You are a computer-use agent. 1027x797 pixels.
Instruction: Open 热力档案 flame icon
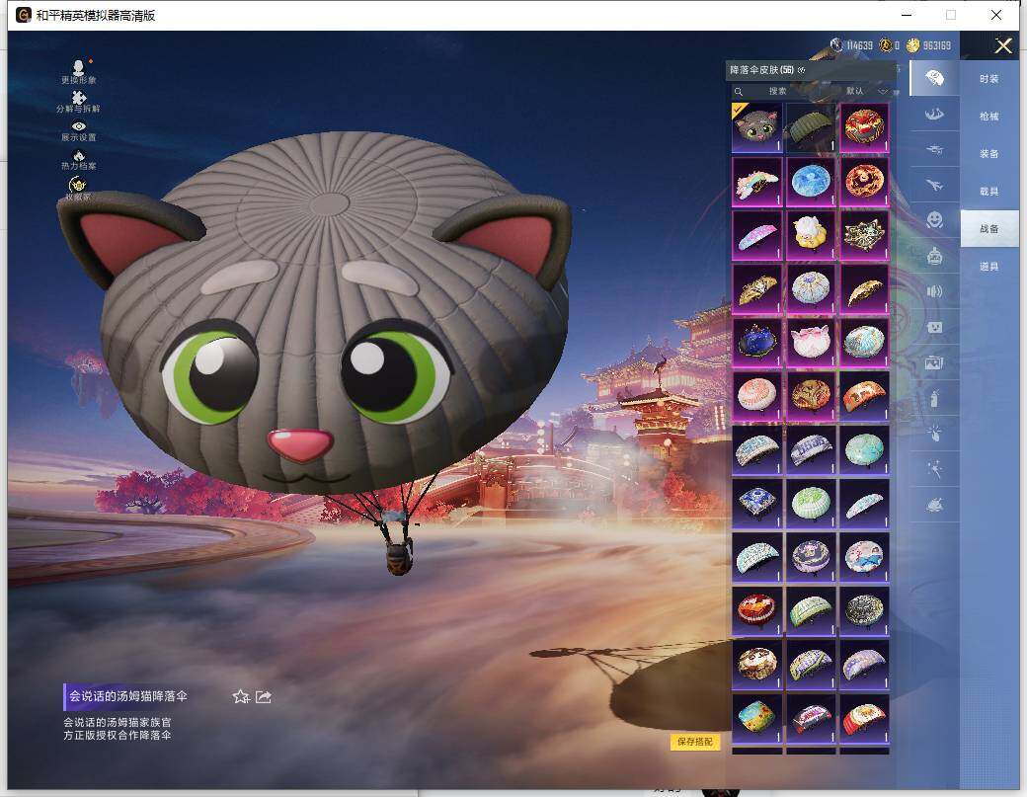coord(79,160)
